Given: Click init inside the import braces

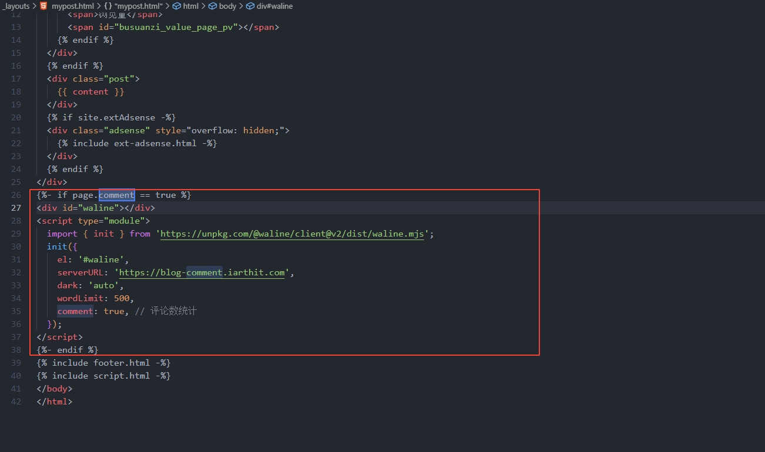Looking at the screenshot, I should pos(104,234).
